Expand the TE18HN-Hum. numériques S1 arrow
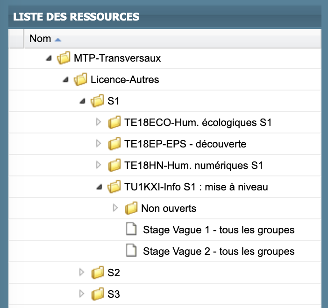The height and width of the screenshot is (308, 328). click(98, 165)
